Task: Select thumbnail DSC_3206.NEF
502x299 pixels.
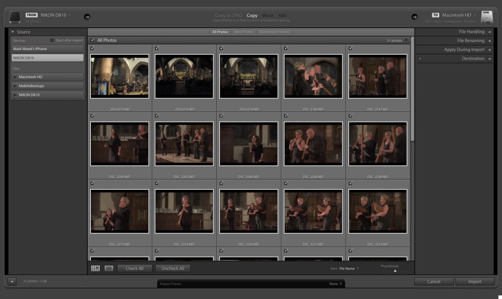Action: (x=313, y=143)
